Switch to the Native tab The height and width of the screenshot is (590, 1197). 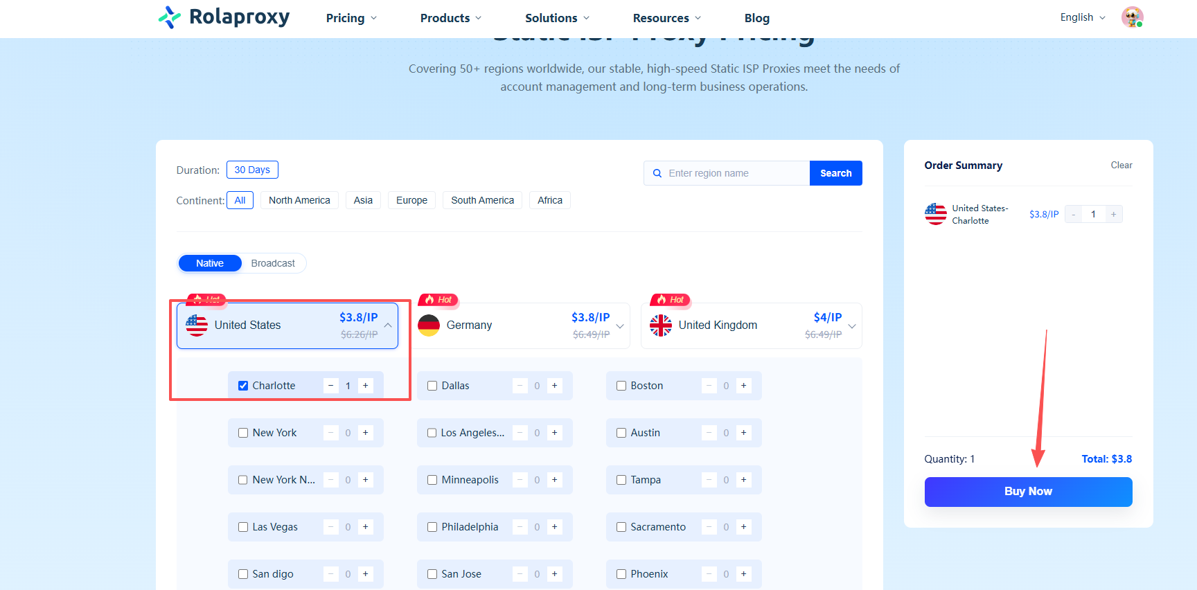point(210,263)
